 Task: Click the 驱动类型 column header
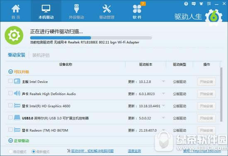[x=179, y=65]
